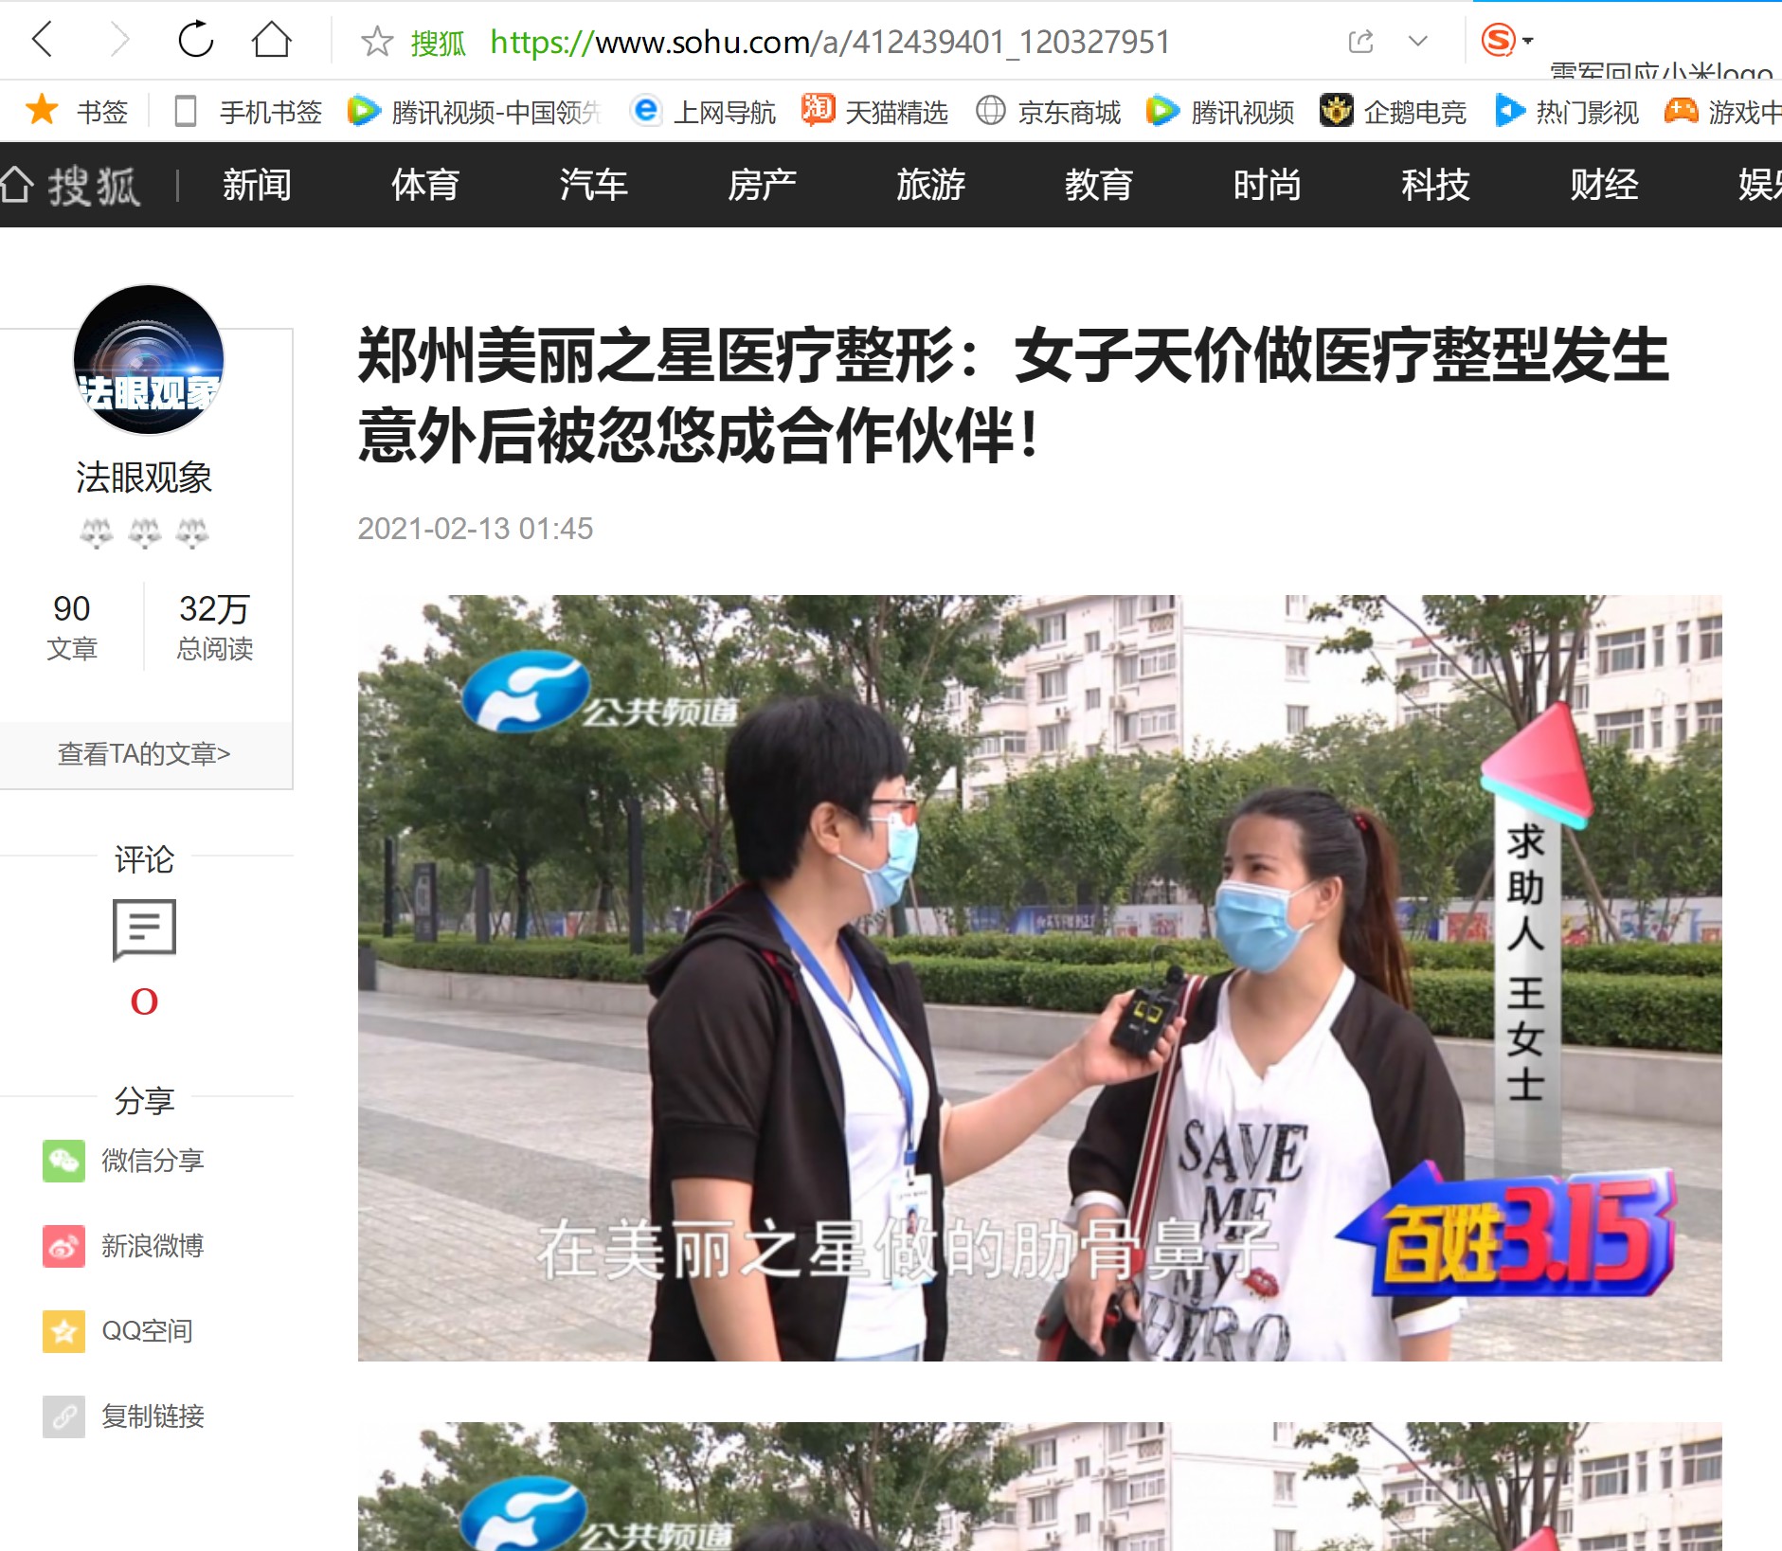Select 时尚 in the navigation bar
This screenshot has width=1782, height=1551.
point(1267,185)
